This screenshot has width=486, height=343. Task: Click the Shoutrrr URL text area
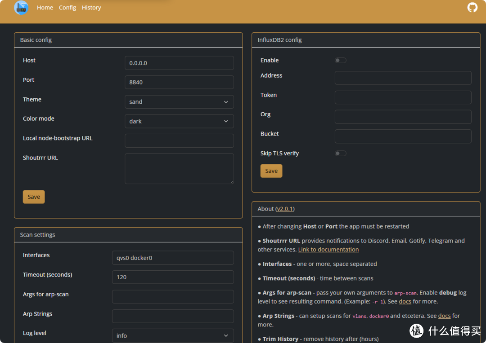[179, 169]
